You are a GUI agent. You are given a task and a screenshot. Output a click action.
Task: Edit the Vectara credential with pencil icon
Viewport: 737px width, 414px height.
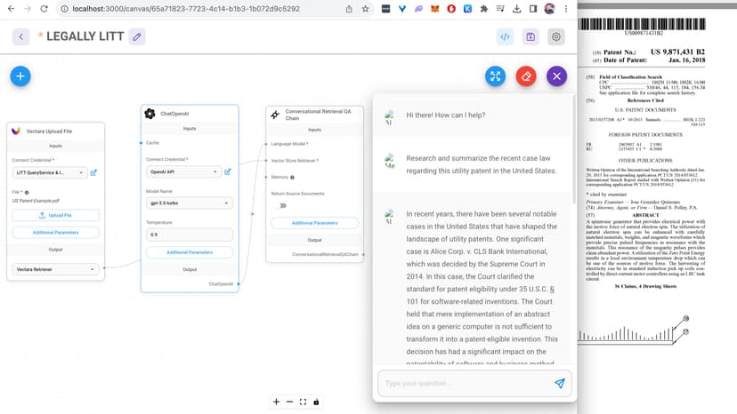pos(93,172)
